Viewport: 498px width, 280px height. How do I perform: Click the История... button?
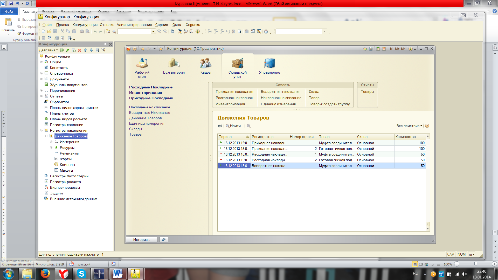(x=142, y=240)
